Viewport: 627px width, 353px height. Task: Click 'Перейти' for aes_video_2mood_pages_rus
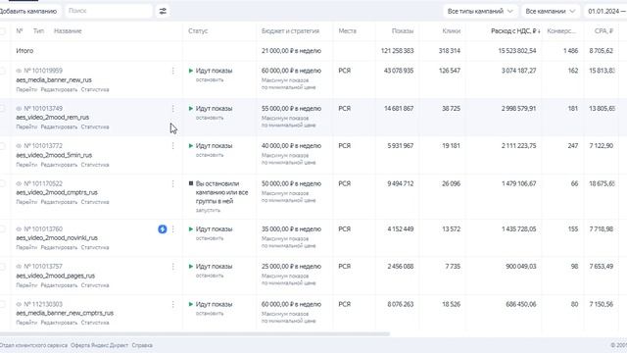click(26, 285)
